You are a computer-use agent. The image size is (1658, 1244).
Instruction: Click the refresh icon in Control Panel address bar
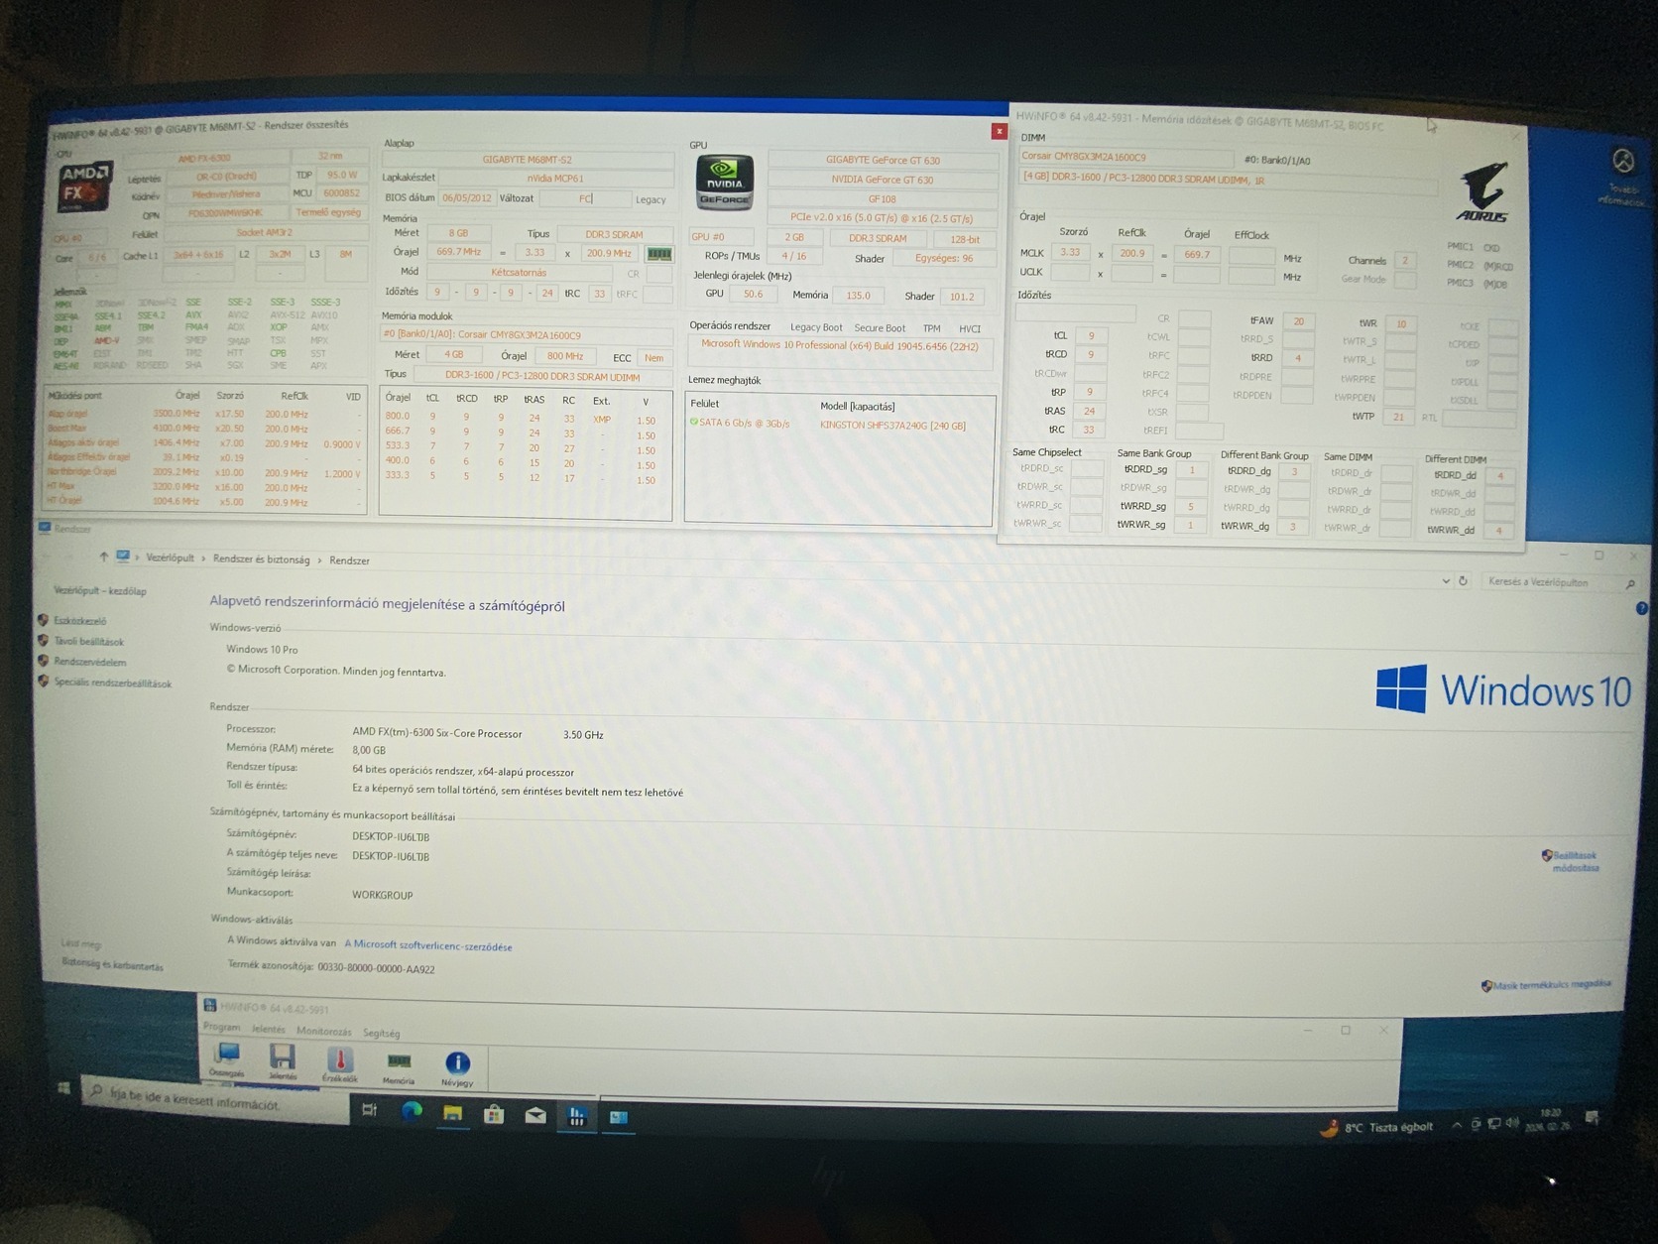click(x=1463, y=581)
